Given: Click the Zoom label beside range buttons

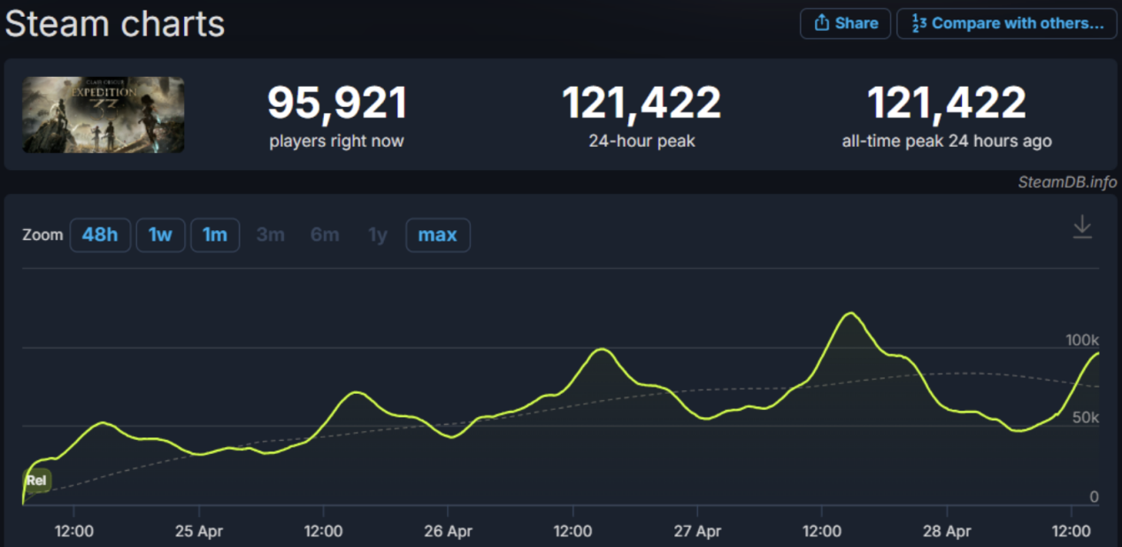Looking at the screenshot, I should (x=42, y=235).
